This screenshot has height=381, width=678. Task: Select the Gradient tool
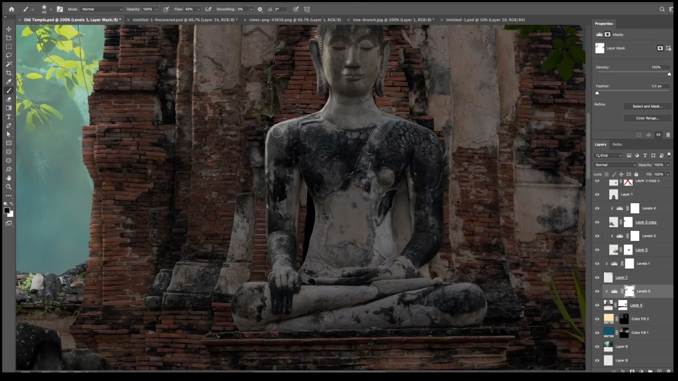click(9, 108)
